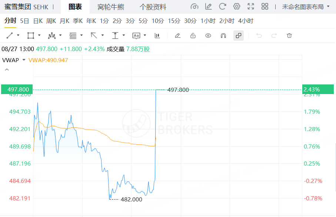Select the 1分 timeframe
This screenshot has height=217, width=336.
point(104,21)
